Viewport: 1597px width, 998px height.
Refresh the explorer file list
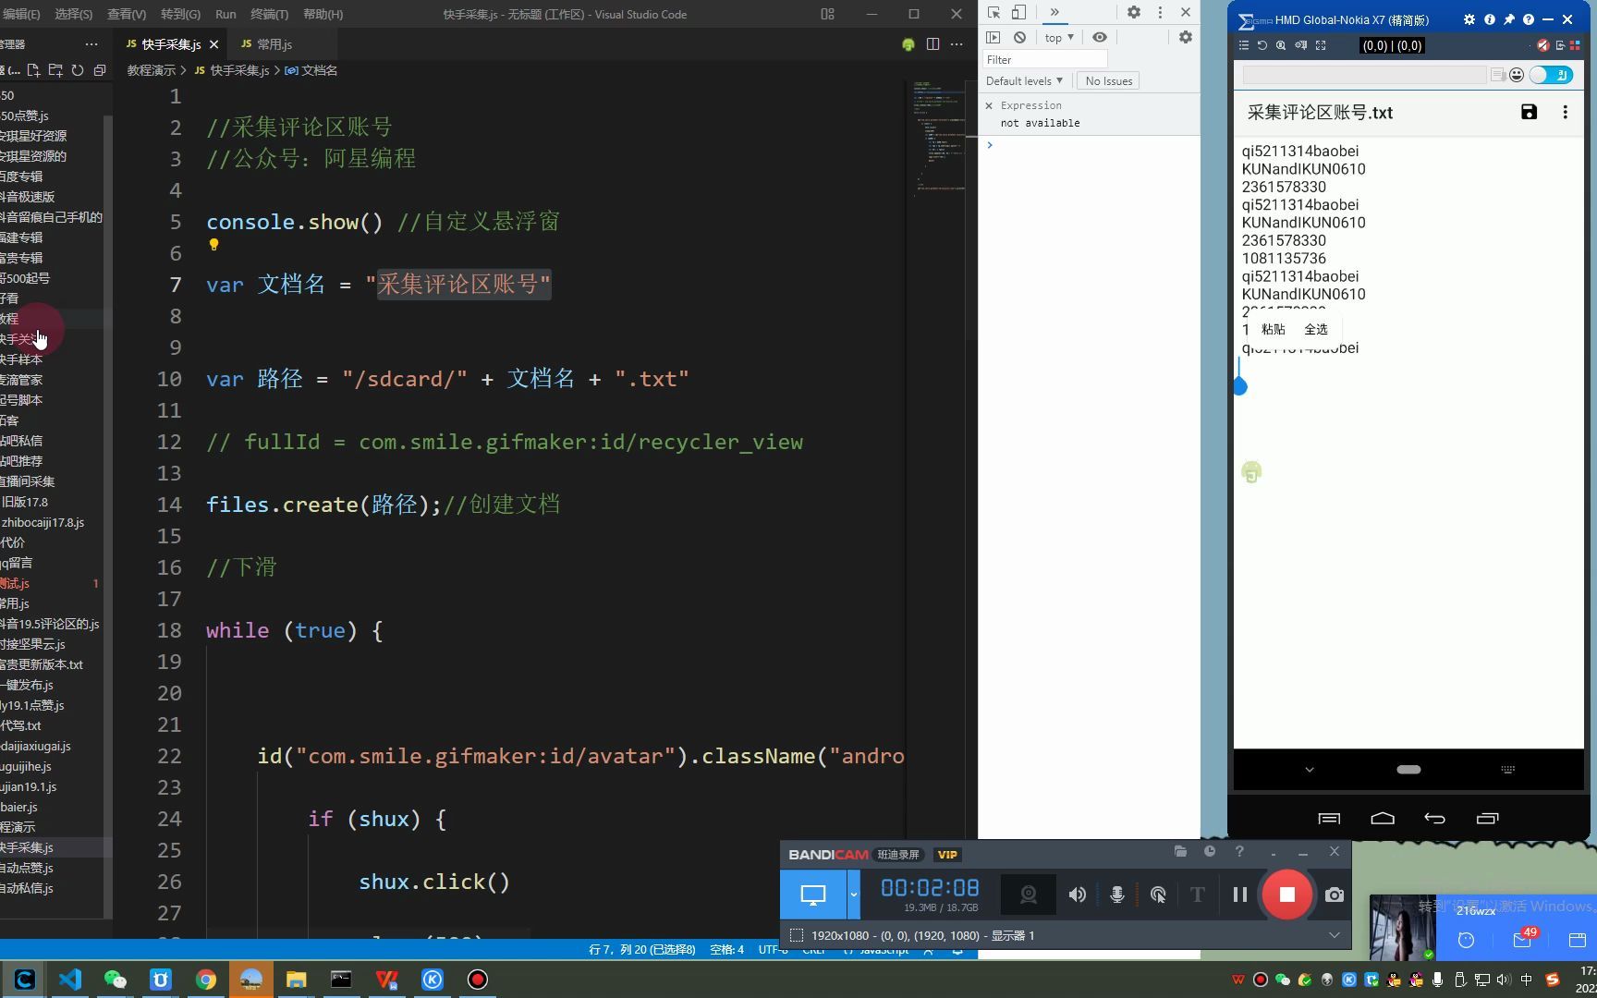pos(78,70)
